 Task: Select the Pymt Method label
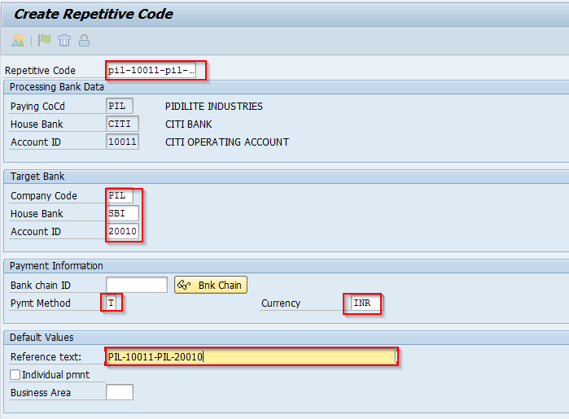click(40, 303)
